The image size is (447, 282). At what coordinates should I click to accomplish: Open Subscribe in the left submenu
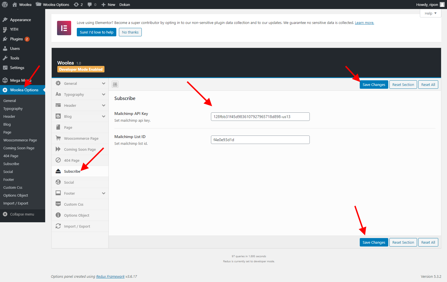(x=11, y=164)
